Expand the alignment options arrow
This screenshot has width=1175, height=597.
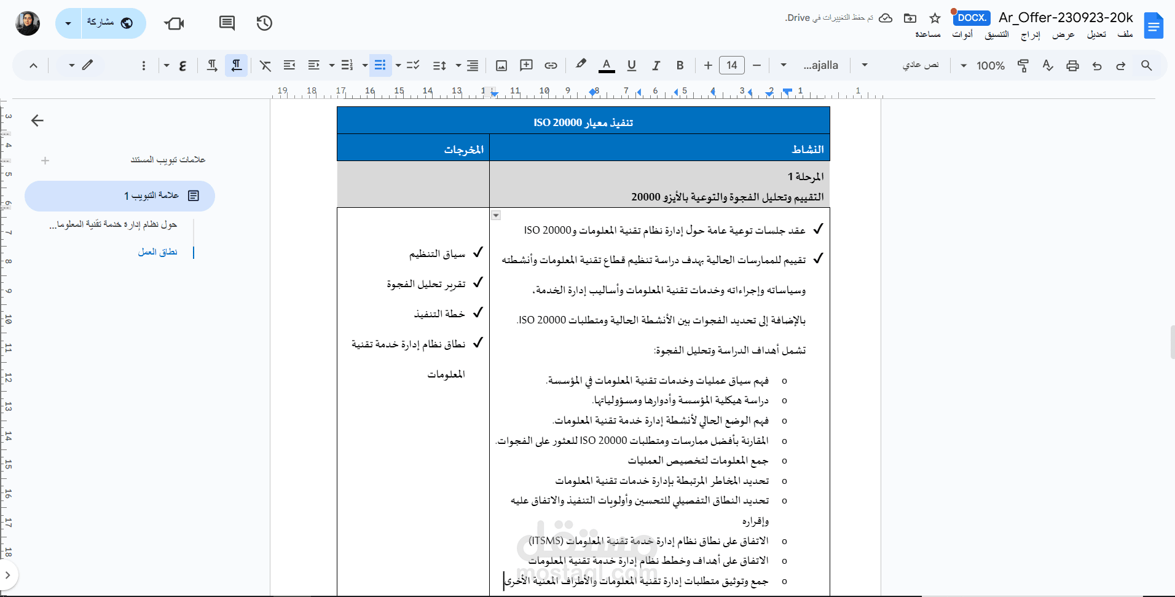tap(458, 65)
